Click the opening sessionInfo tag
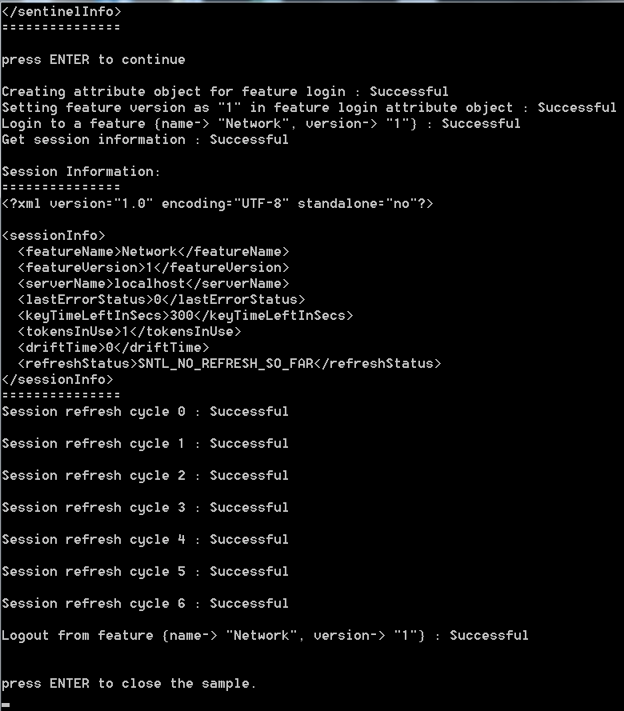The width and height of the screenshot is (624, 711). pos(54,235)
